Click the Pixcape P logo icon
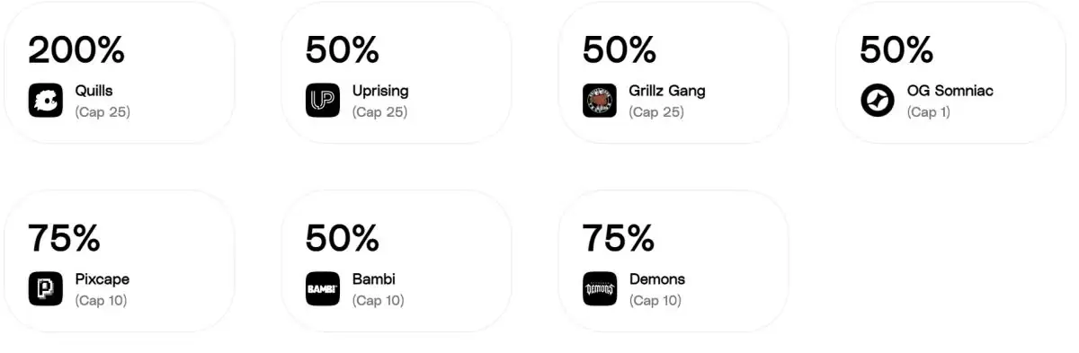Screen dimensions: 1079x353 coord(46,288)
